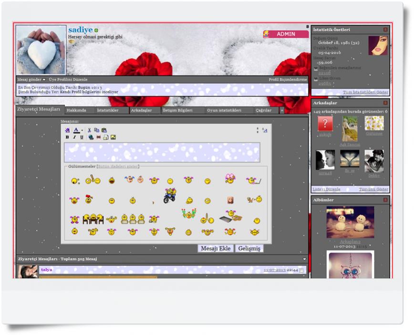Screen dimensions: 414x335
Task: Click the Mesajı Ekle button
Action: click(x=216, y=248)
